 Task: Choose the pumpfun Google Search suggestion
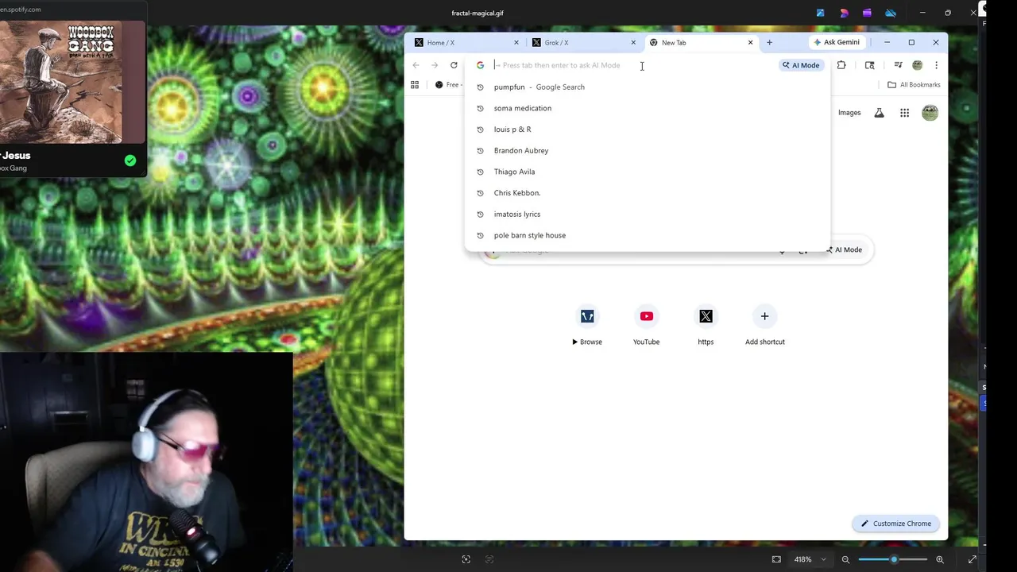[648, 87]
